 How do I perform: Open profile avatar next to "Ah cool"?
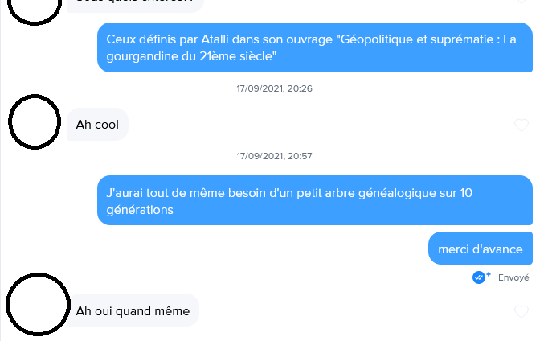pos(35,121)
